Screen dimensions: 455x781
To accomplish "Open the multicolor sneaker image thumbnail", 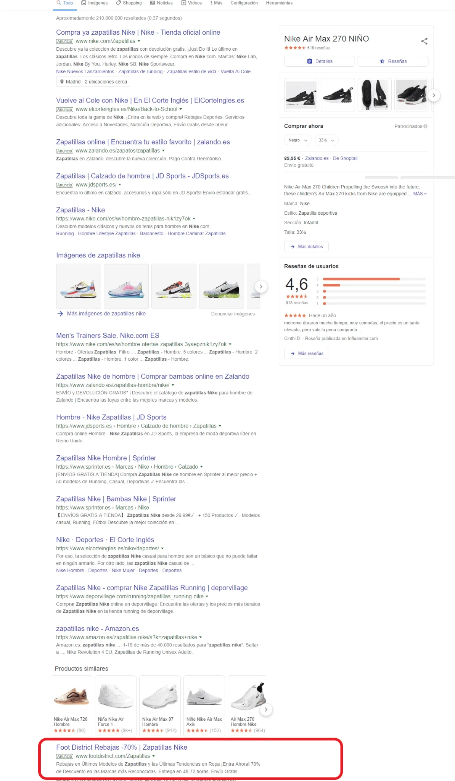I will pos(79,286).
